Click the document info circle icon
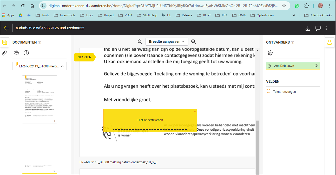 coord(26,53)
